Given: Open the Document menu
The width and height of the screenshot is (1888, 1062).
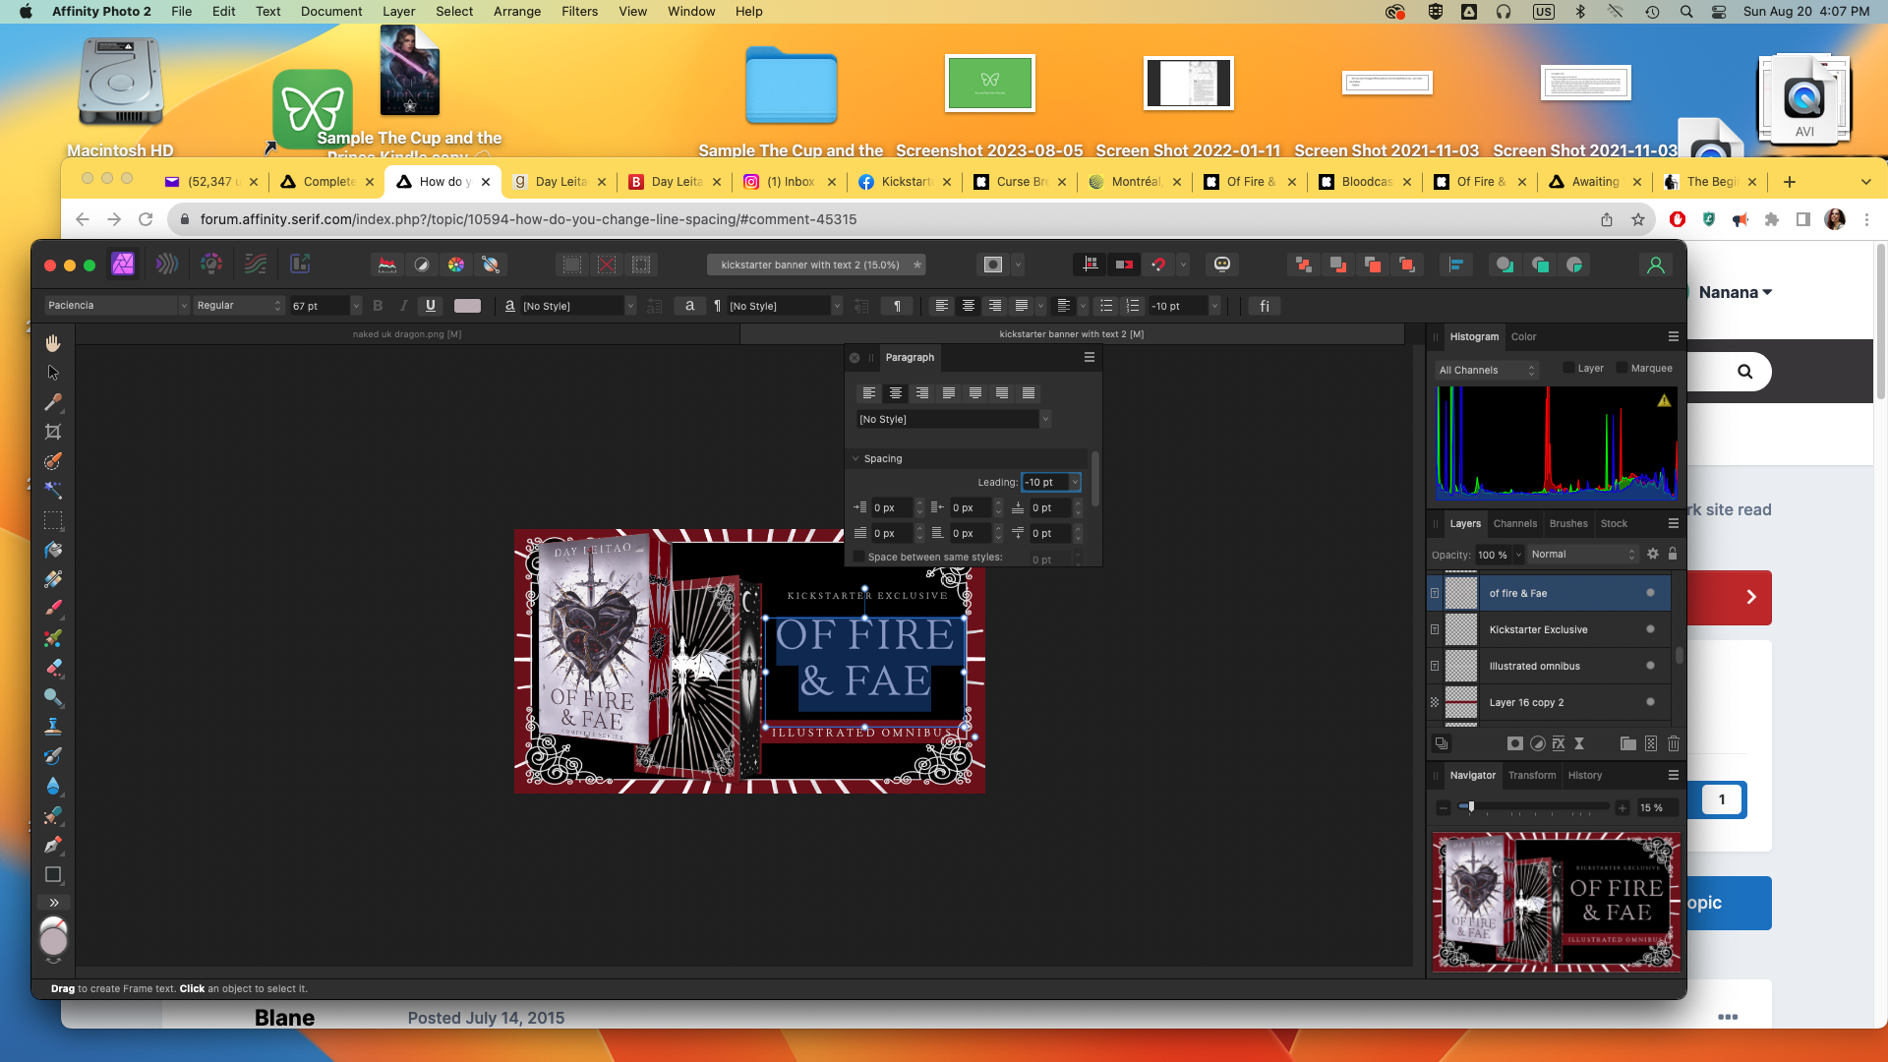Looking at the screenshot, I should pos(331,12).
